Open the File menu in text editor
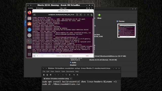 coord(44,72)
